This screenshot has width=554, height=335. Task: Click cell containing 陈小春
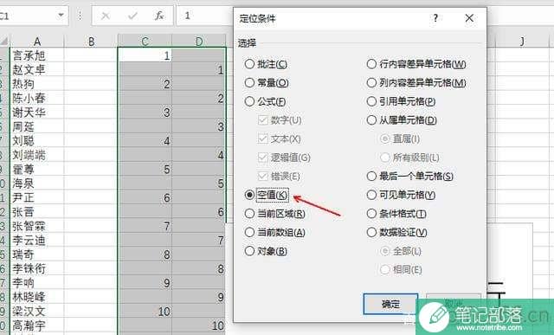click(x=36, y=98)
